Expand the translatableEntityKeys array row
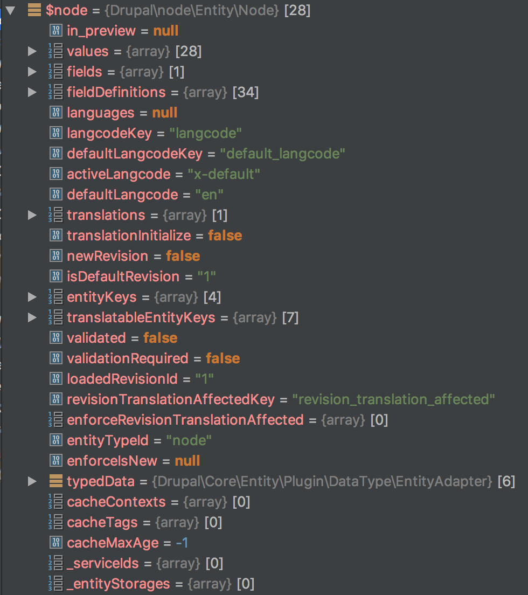The image size is (528, 595). point(32,317)
